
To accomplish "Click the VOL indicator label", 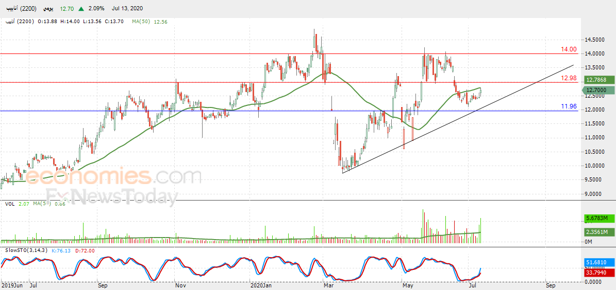I will point(9,204).
